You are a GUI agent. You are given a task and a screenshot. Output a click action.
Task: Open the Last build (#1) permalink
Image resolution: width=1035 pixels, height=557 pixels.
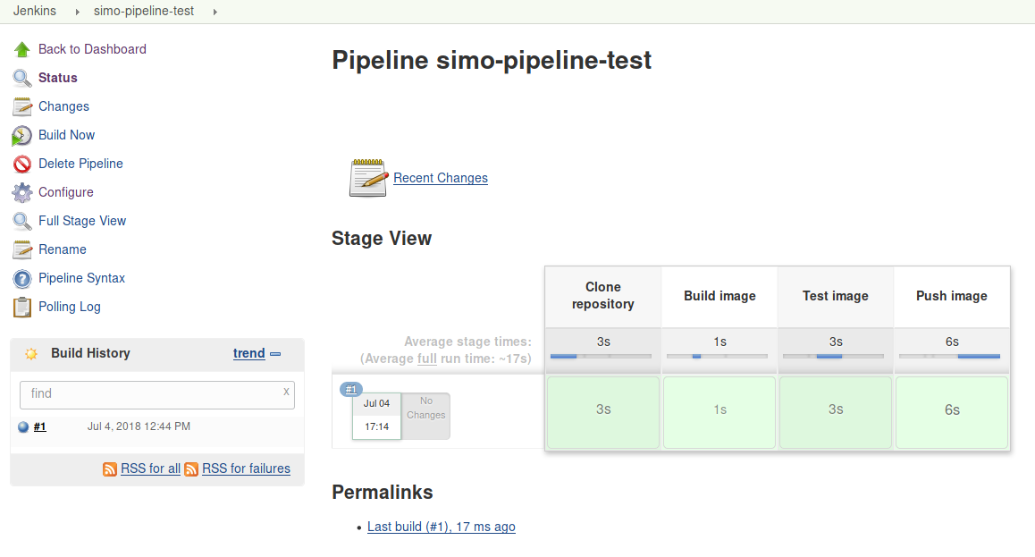441,527
